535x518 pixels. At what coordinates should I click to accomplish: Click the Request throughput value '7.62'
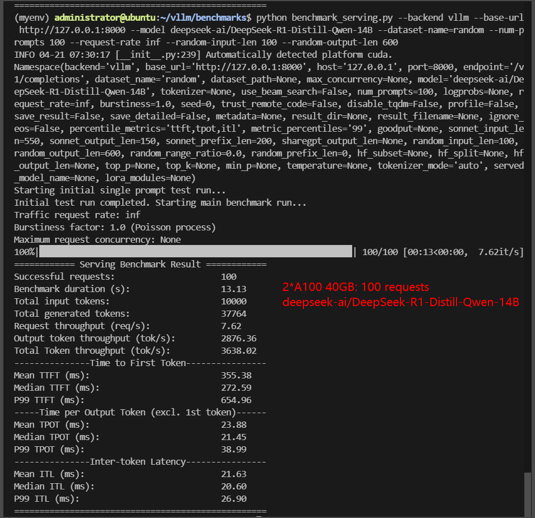[231, 326]
